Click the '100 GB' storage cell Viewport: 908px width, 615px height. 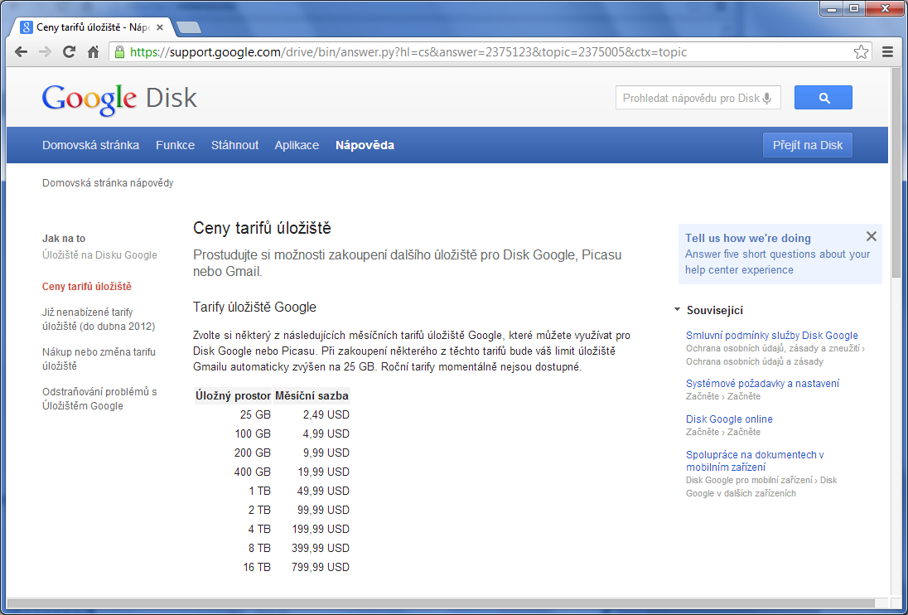pyautogui.click(x=253, y=433)
